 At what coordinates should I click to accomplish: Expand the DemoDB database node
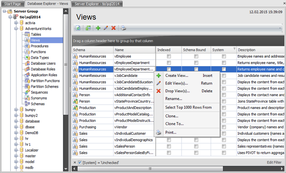(x=16, y=133)
